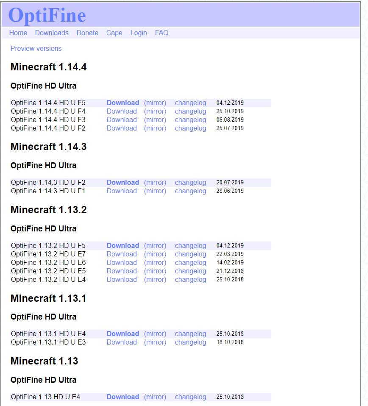View changelog for OptiFine 1.14.4 HD U F3
Screen dimensions: 368x406
190,120
